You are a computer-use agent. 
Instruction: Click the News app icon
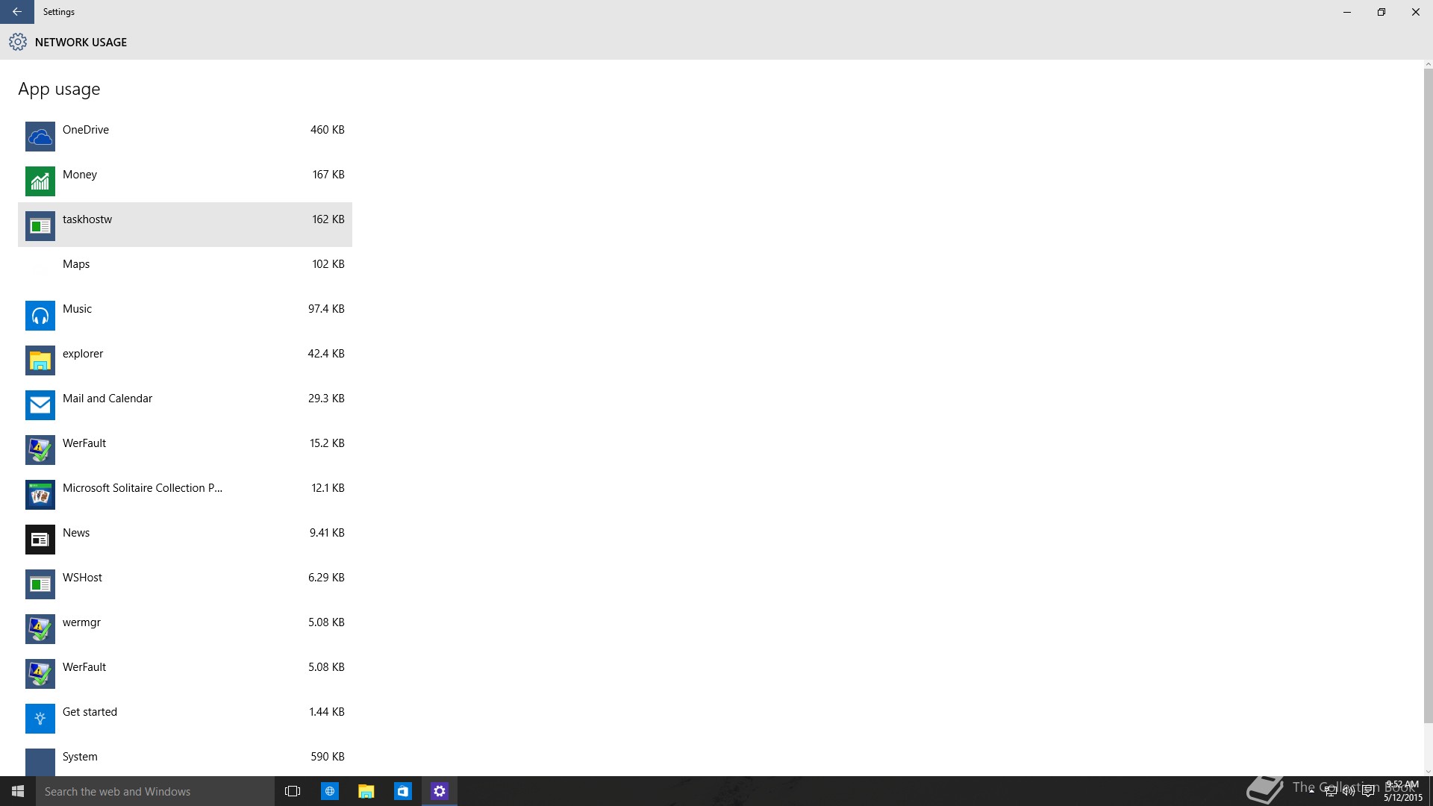point(40,540)
